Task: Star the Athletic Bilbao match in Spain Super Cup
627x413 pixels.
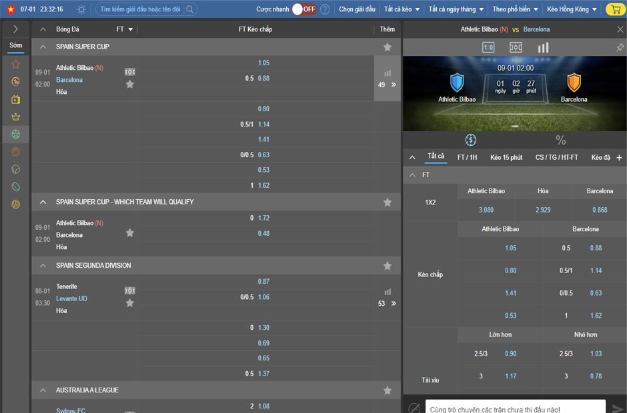Action: pos(130,85)
